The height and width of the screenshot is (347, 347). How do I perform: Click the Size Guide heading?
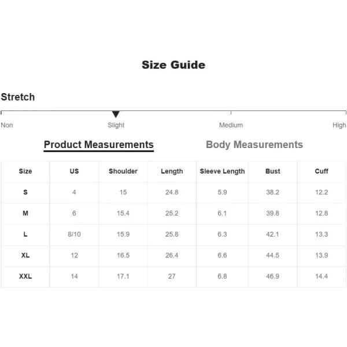173,65
